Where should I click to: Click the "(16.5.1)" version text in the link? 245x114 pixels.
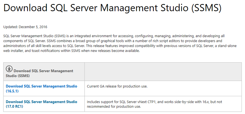tap(12, 91)
